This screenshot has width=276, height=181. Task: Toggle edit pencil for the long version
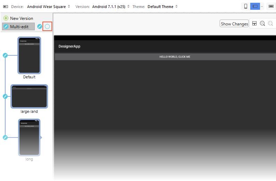click(x=5, y=137)
